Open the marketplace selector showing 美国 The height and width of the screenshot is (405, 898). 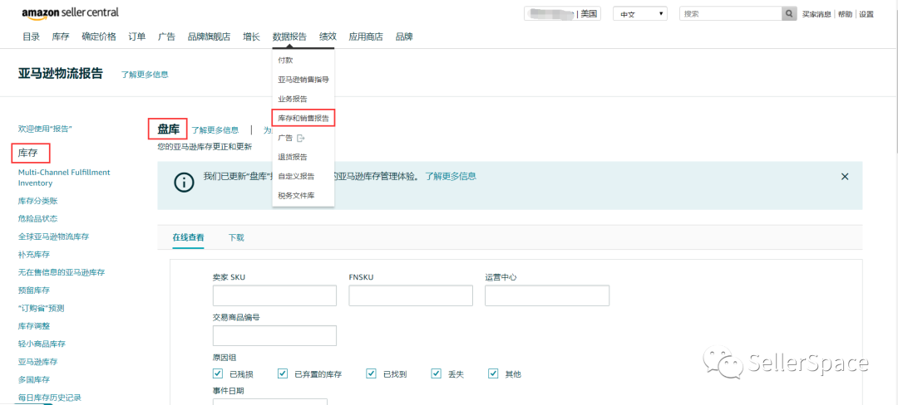[562, 14]
